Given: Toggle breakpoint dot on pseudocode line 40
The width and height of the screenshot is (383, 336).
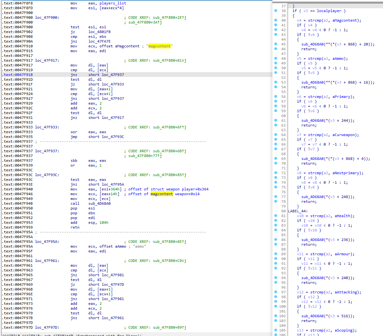Looking at the screenshot, I should [x=276, y=20].
